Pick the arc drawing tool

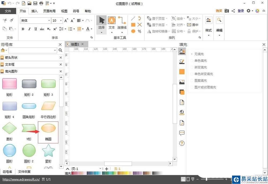[139, 18]
